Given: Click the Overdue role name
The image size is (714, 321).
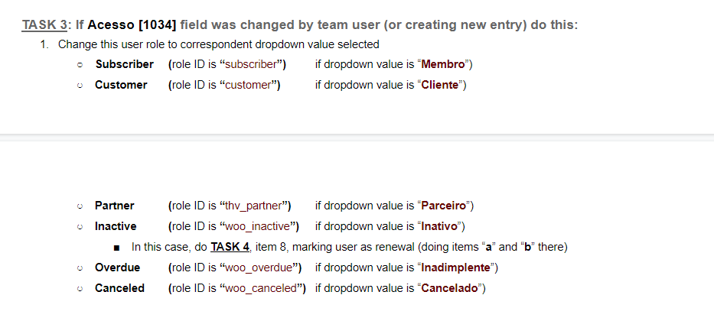Looking at the screenshot, I should point(117,267).
